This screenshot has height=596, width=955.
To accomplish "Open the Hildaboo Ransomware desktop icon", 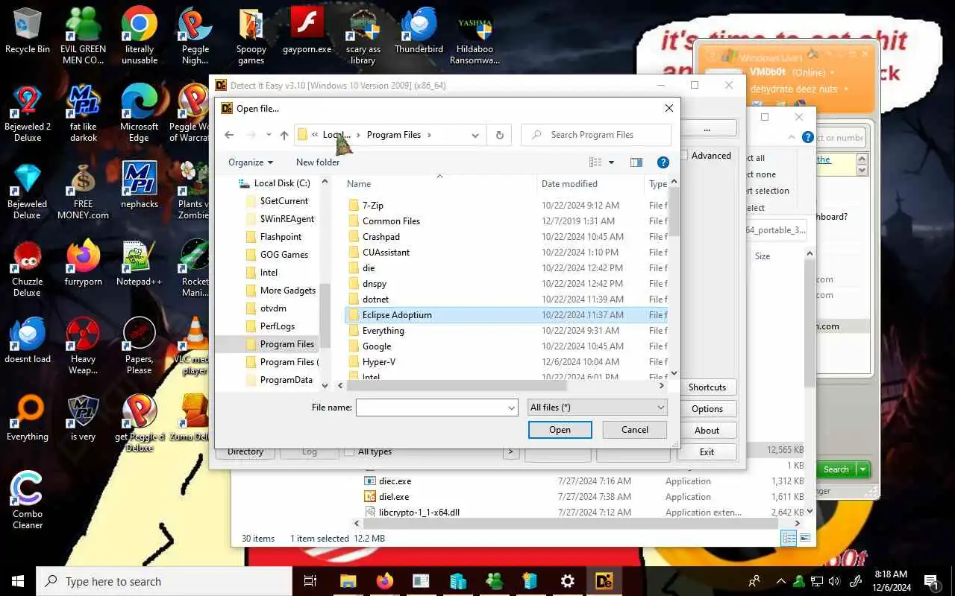I will 475,36.
